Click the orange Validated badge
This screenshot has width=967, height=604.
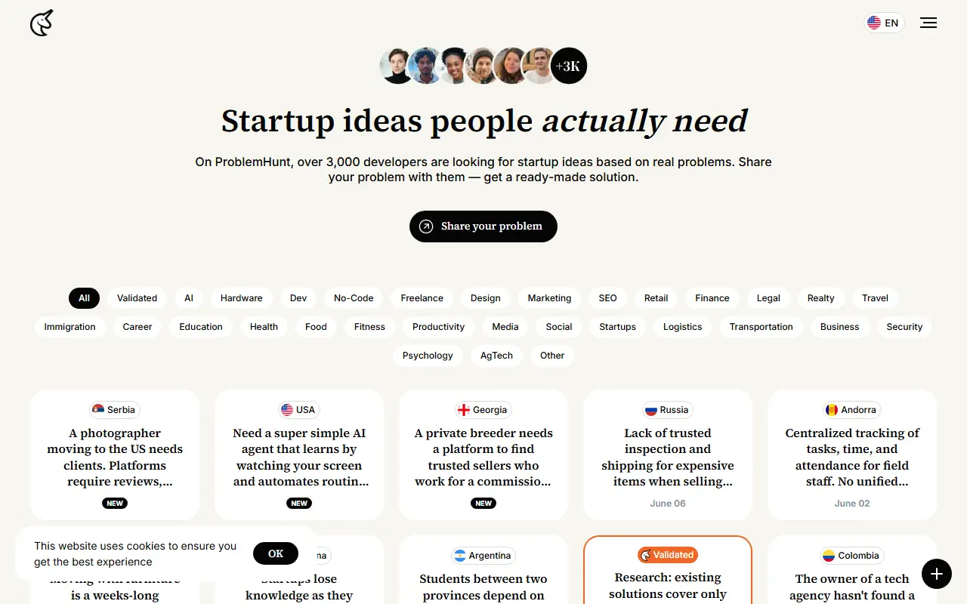click(x=668, y=555)
